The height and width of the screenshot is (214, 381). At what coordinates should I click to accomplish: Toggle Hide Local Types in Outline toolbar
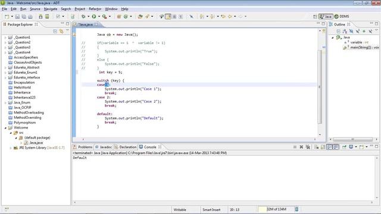370,32
